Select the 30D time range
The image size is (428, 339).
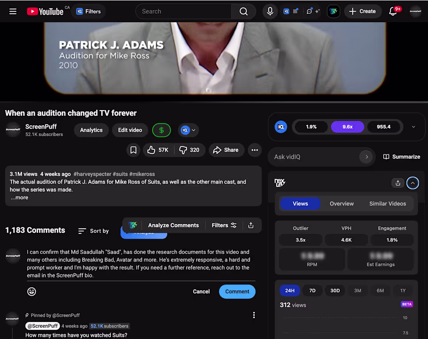click(335, 291)
